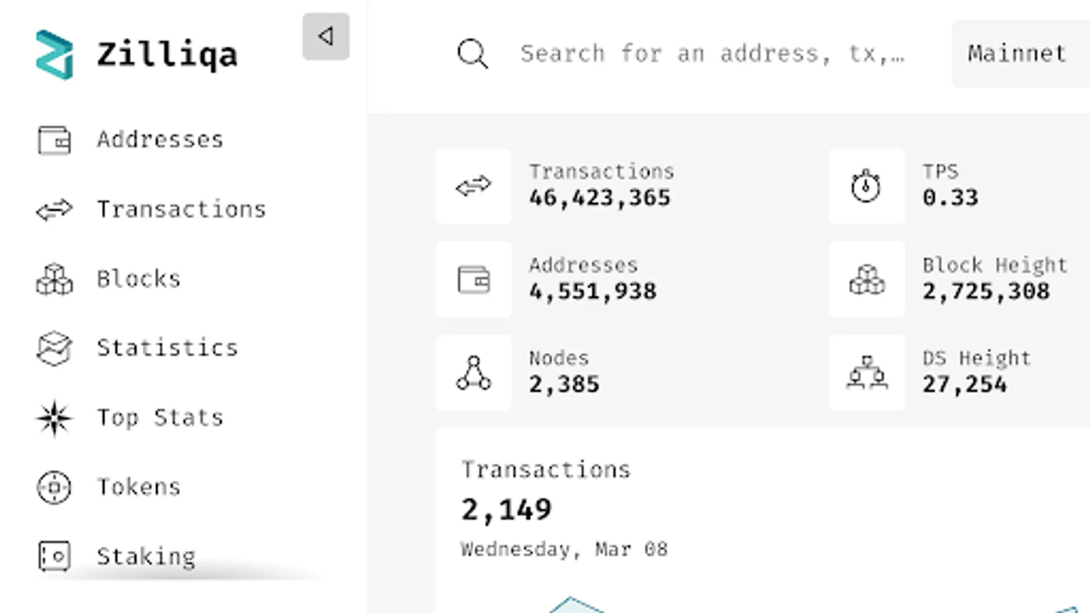
Task: Open the Staking safe icon
Action: 54,556
